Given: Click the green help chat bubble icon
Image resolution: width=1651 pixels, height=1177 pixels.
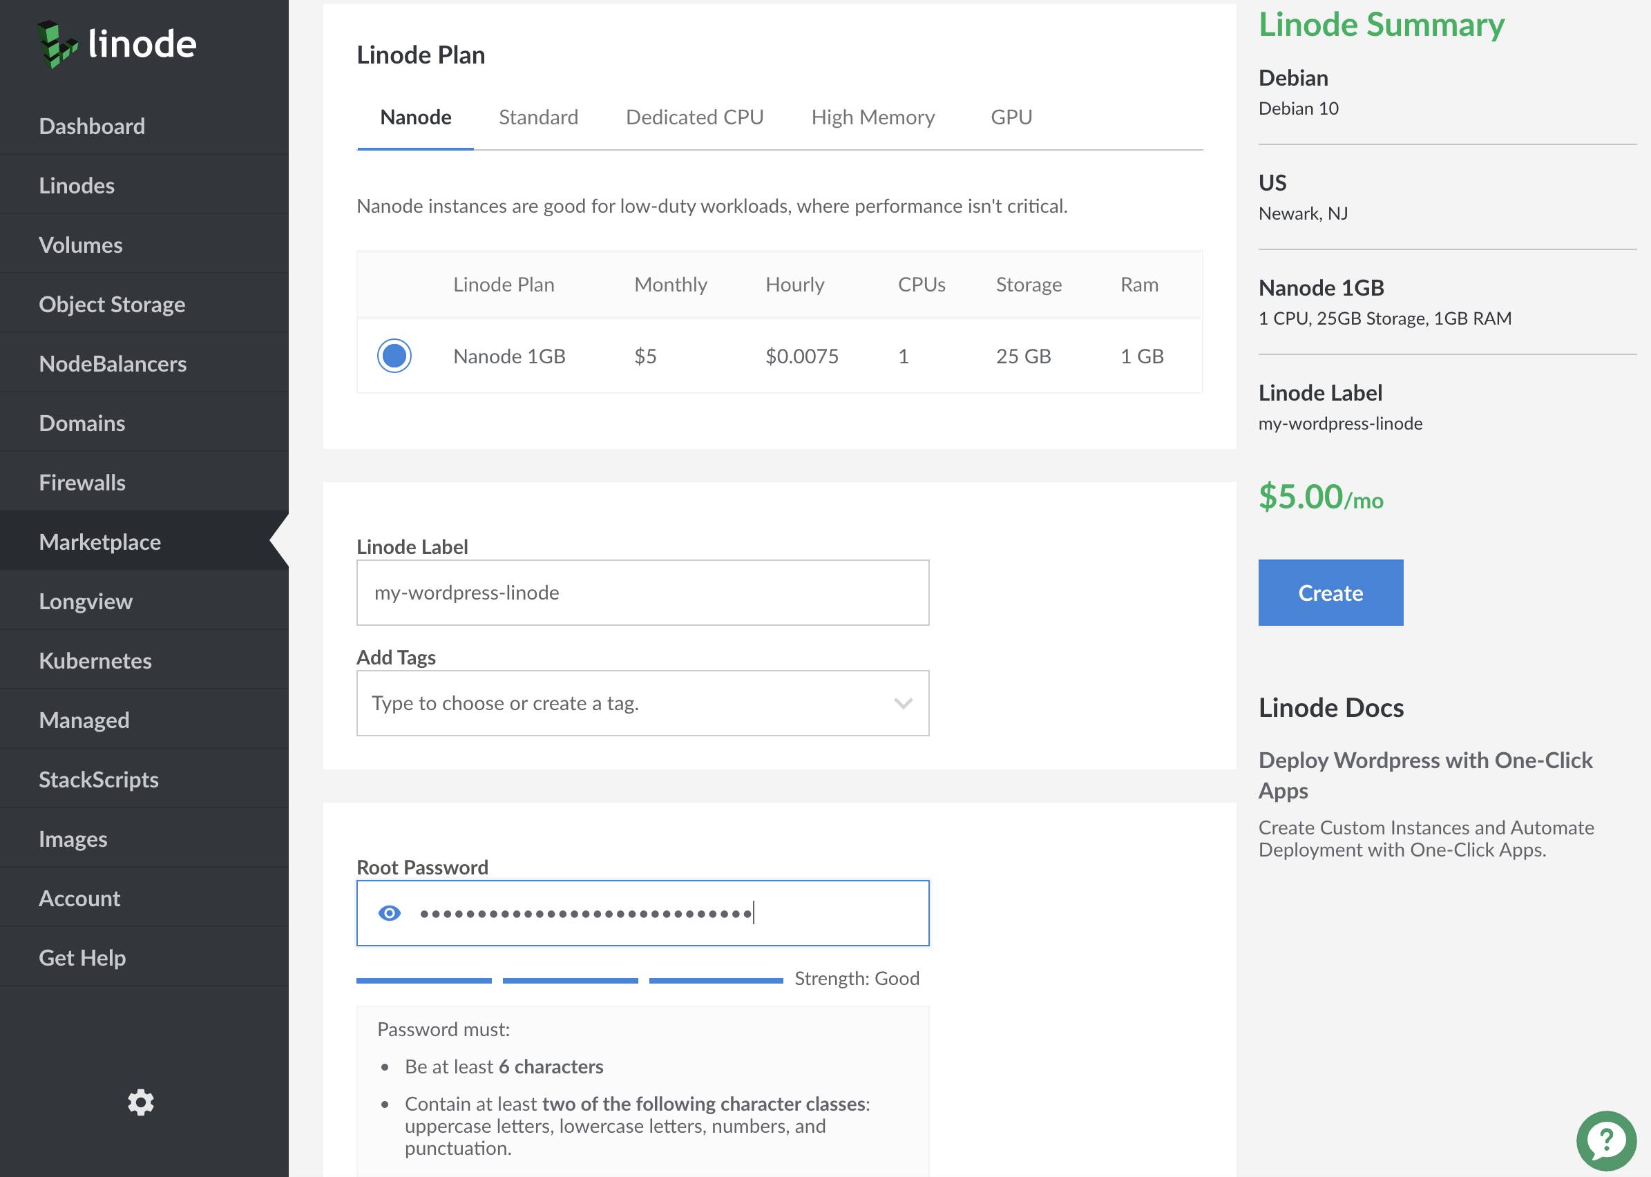Looking at the screenshot, I should click(1605, 1141).
